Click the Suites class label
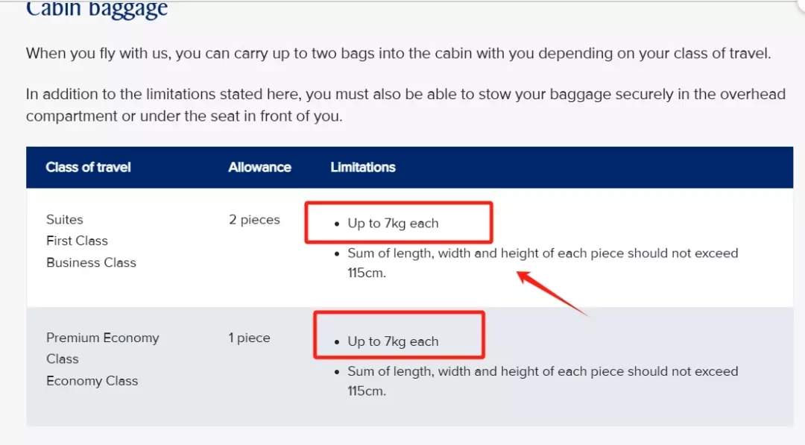This screenshot has width=805, height=445. tap(65, 220)
